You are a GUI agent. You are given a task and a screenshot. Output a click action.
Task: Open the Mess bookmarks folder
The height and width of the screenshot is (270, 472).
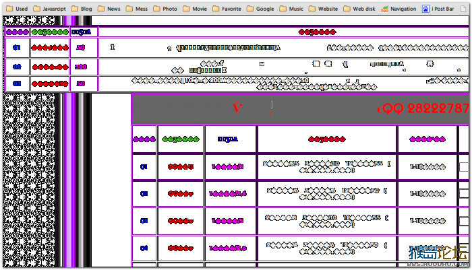[x=137, y=9]
